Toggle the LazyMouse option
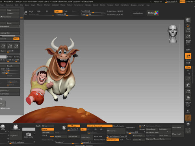 (x=74, y=126)
